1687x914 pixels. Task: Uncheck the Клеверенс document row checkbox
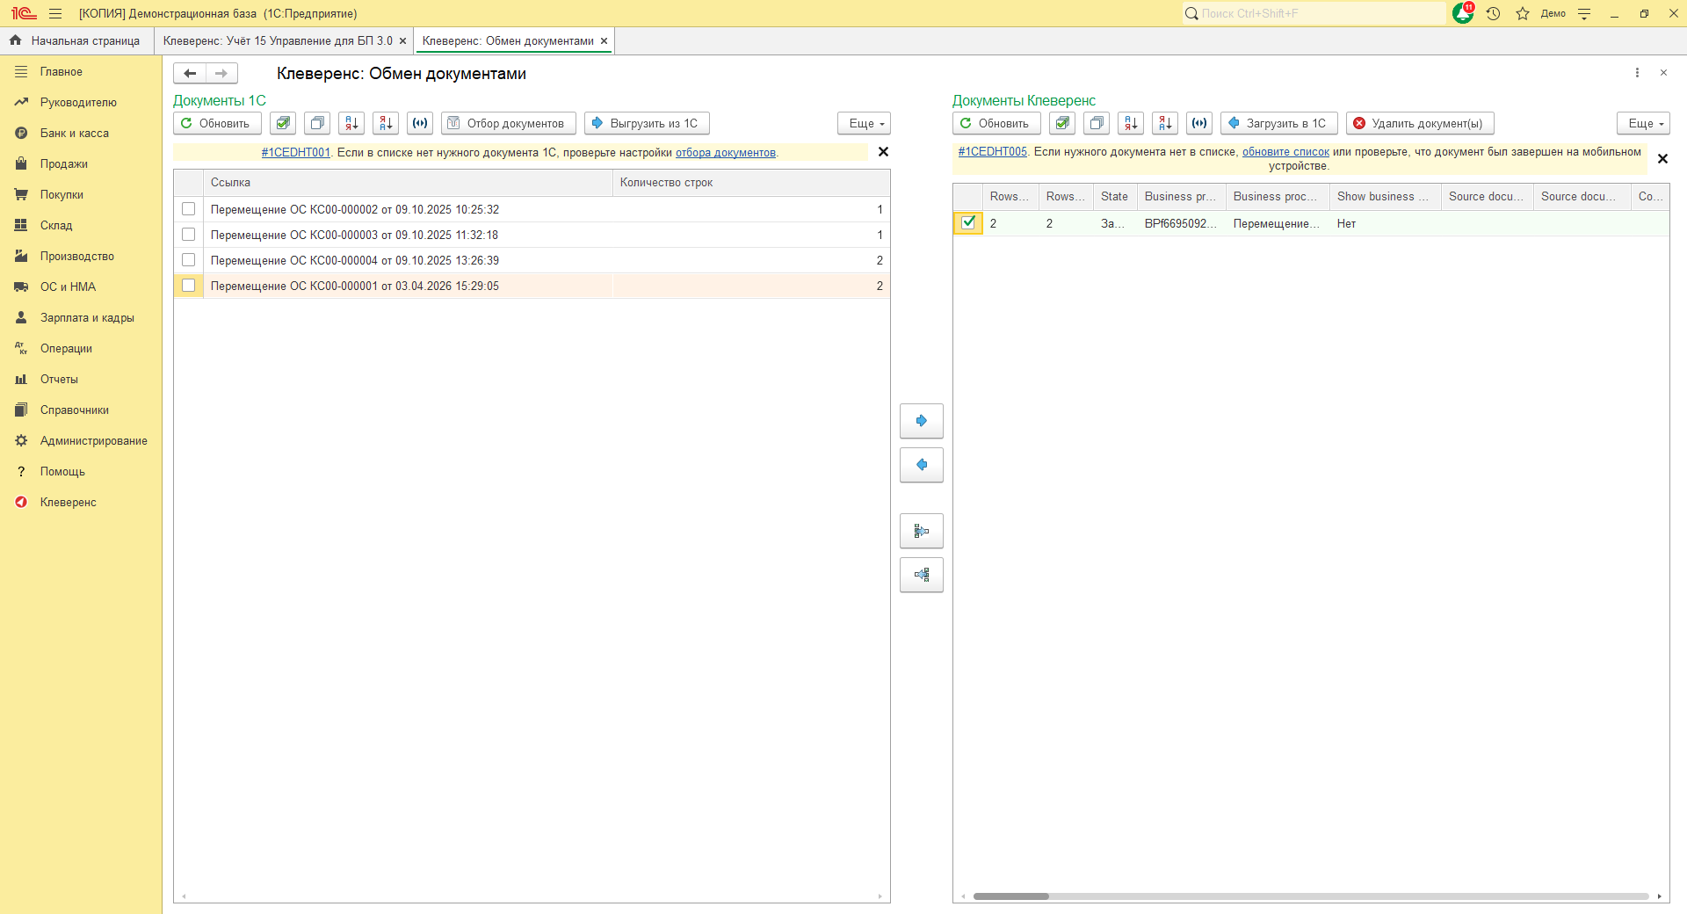(968, 223)
